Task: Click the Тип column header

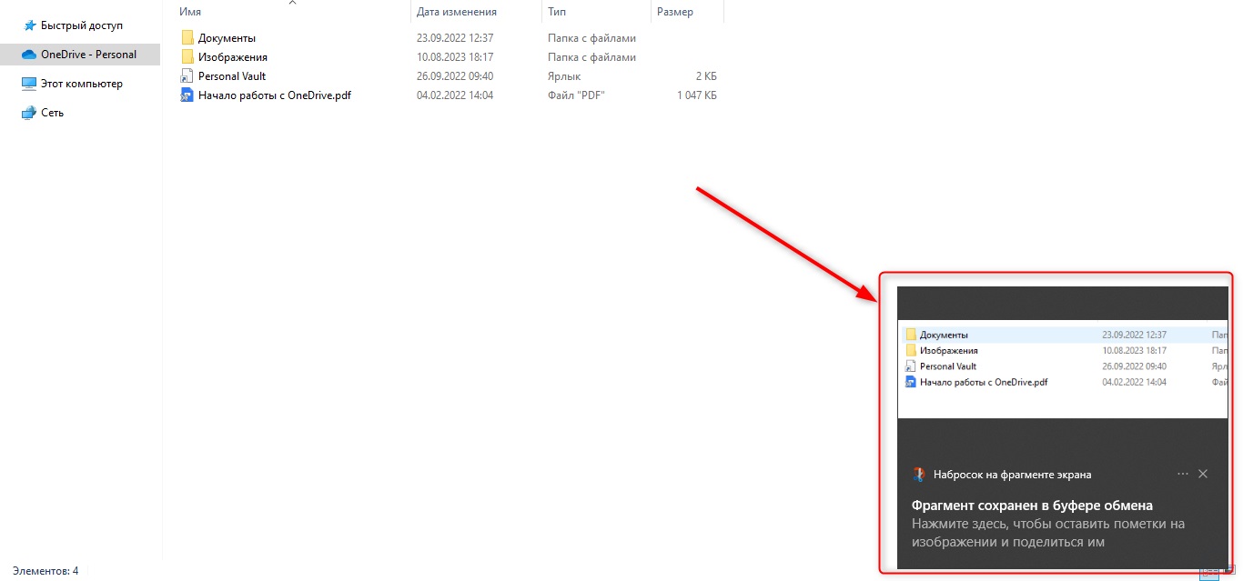Action: (x=557, y=12)
